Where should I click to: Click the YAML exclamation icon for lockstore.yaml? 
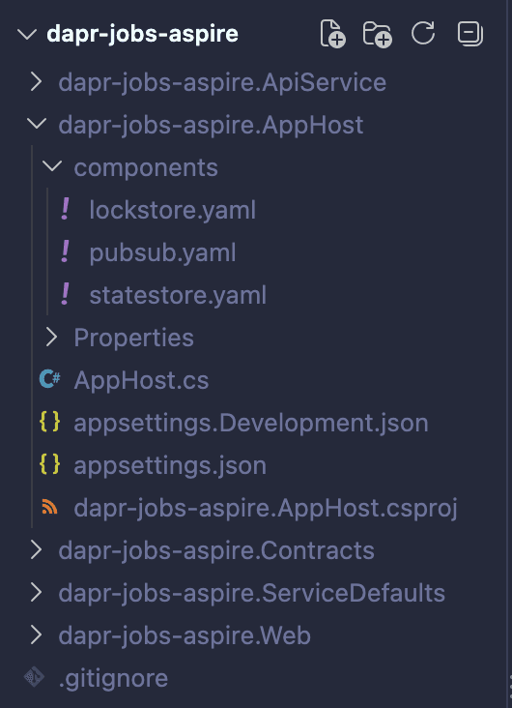pyautogui.click(x=65, y=210)
